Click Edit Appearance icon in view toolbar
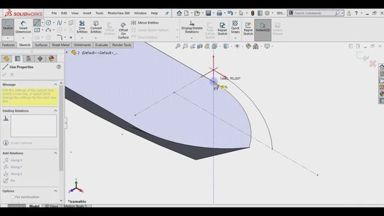384x216 pixels. click(248, 46)
